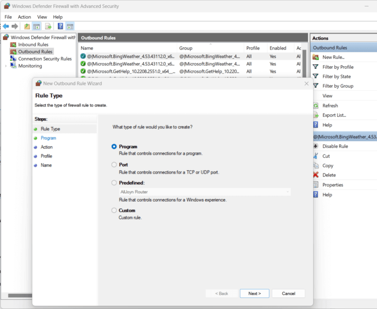Close the New Outbound Rule Wizard
The width and height of the screenshot is (377, 309).
pyautogui.click(x=306, y=83)
